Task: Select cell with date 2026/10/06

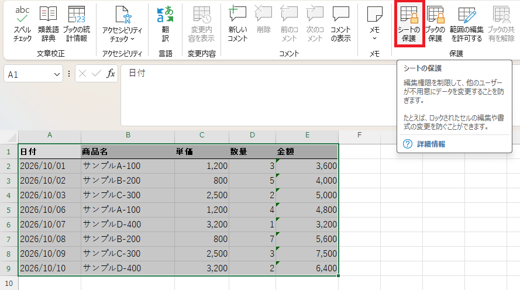Action: point(50,210)
